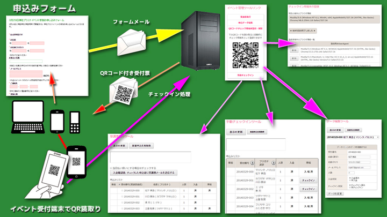The height and width of the screenshot is (217, 387).
Task: Click the 人数 field in データ編集ツール
Action: (x=351, y=173)
